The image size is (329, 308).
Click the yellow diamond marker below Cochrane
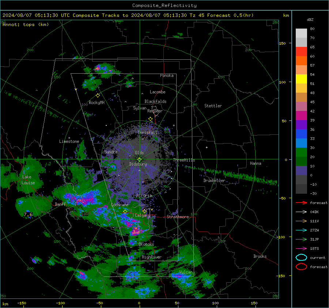(125, 212)
